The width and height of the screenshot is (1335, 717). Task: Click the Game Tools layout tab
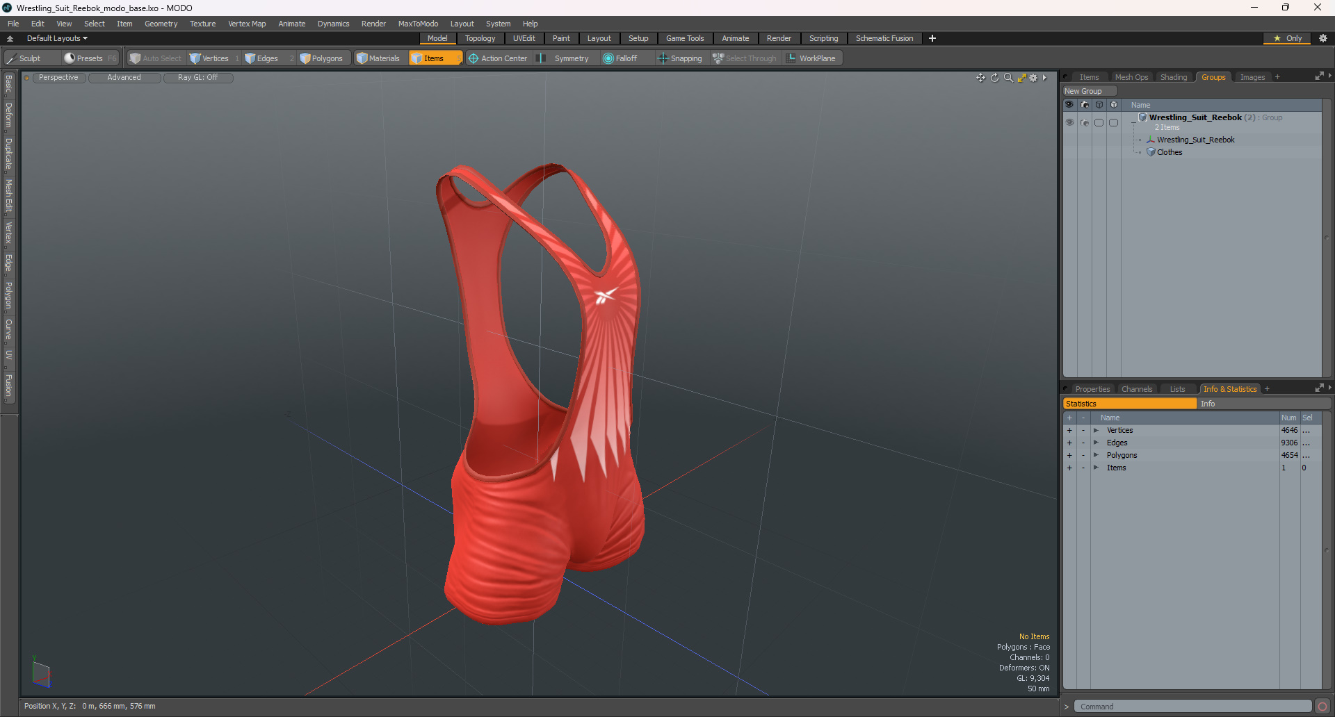[685, 38]
